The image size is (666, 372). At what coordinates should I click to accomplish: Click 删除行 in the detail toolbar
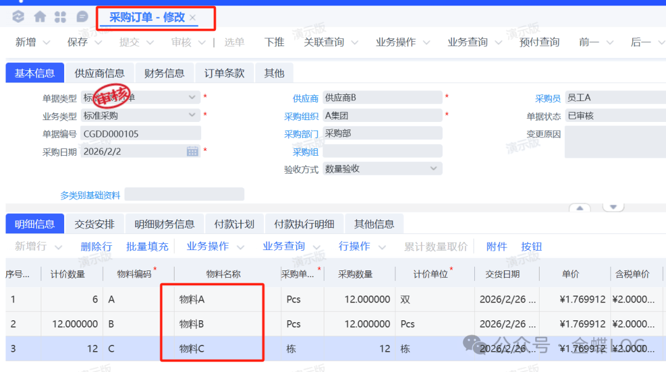(x=96, y=246)
